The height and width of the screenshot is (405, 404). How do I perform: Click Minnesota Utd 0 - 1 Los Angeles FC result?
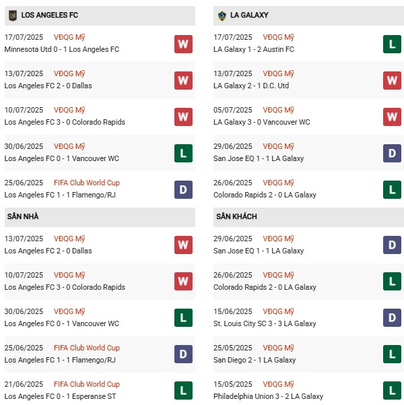(x=62, y=49)
